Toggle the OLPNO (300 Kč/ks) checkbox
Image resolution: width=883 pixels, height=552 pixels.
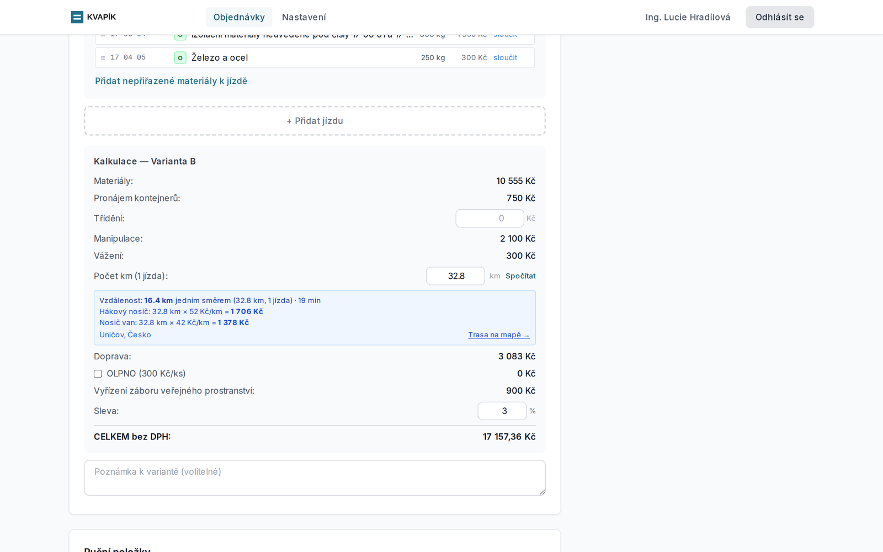coord(98,374)
